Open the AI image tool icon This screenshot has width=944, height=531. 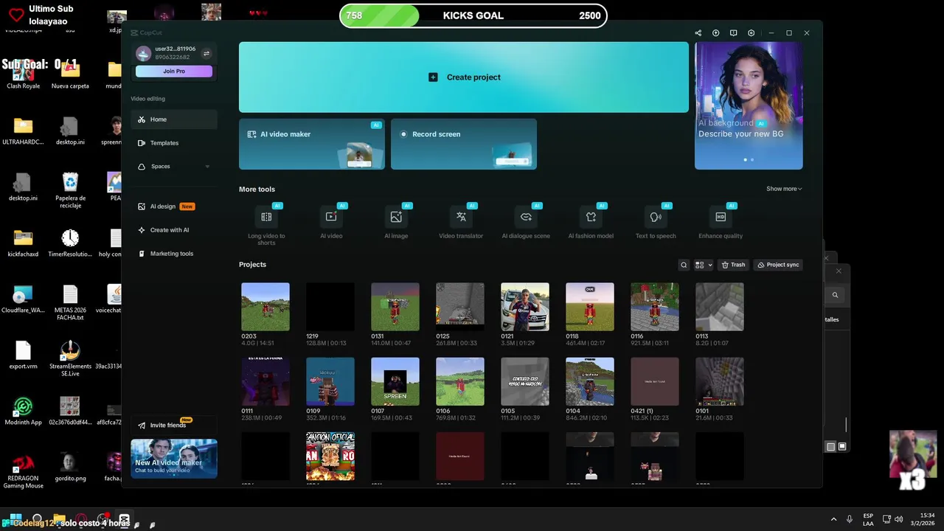pos(396,217)
